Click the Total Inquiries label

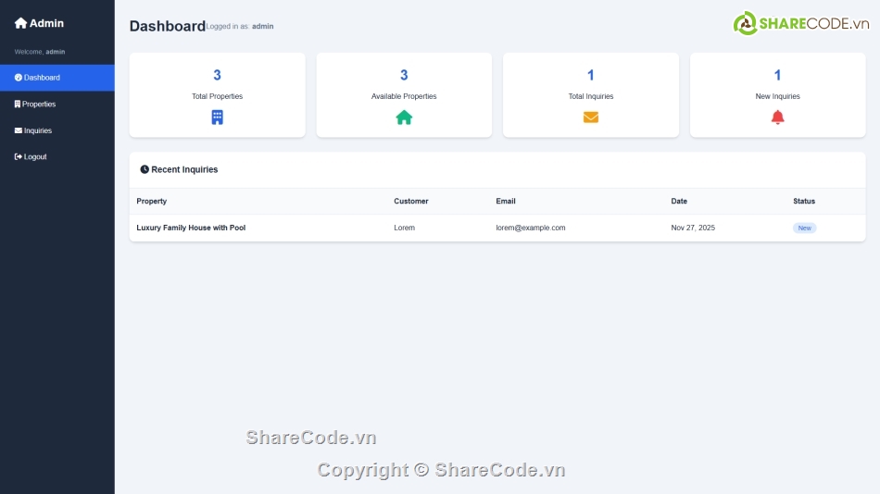click(591, 96)
